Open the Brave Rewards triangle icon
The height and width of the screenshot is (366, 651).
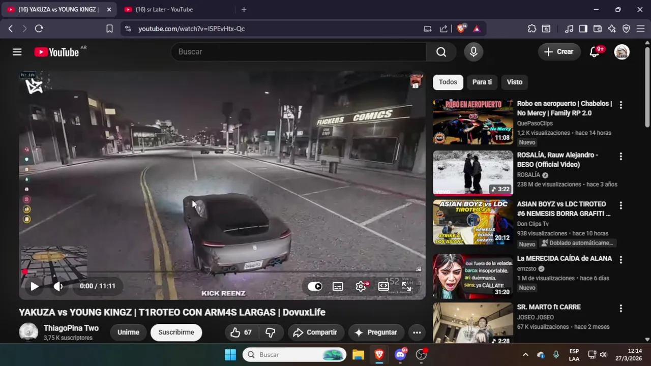tap(477, 29)
